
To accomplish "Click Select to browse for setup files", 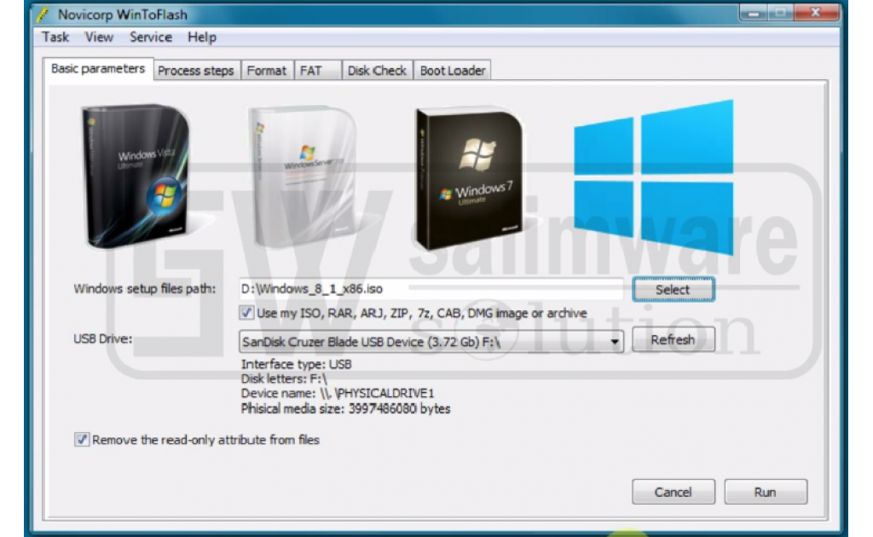I will (673, 290).
